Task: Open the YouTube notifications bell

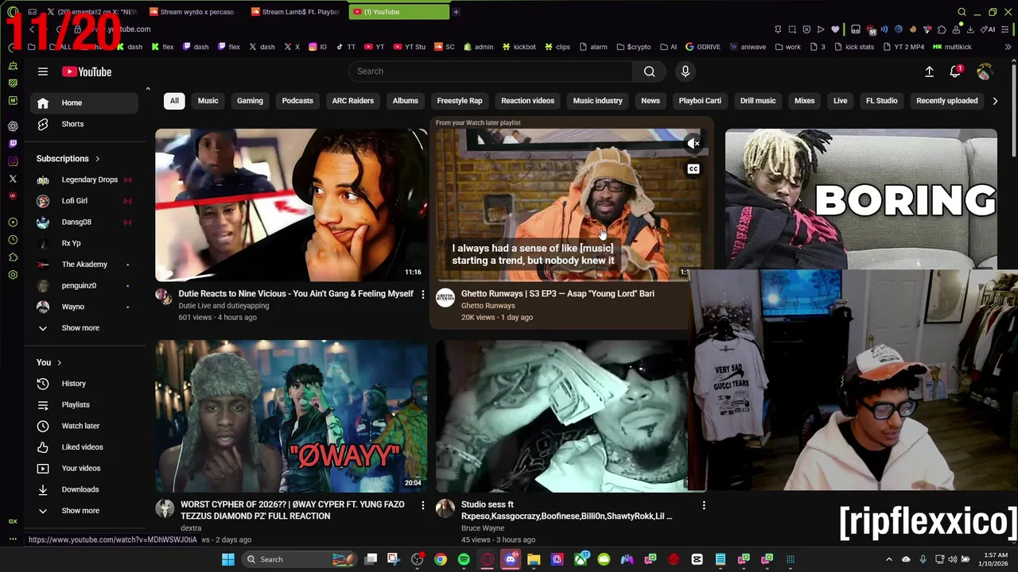Action: pyautogui.click(x=956, y=71)
